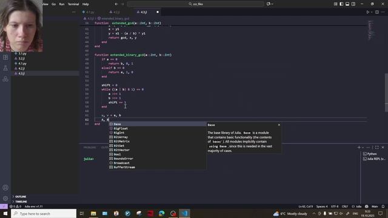
Task: Open the editor More Actions ellipsis
Action: coord(383,12)
